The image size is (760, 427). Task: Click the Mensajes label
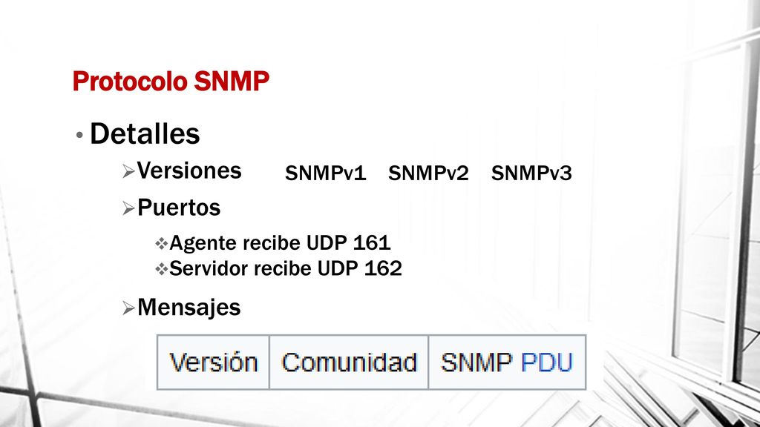pos(189,308)
